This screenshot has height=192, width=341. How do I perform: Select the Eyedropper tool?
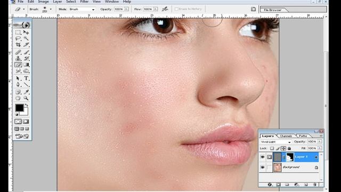click(x=26, y=92)
